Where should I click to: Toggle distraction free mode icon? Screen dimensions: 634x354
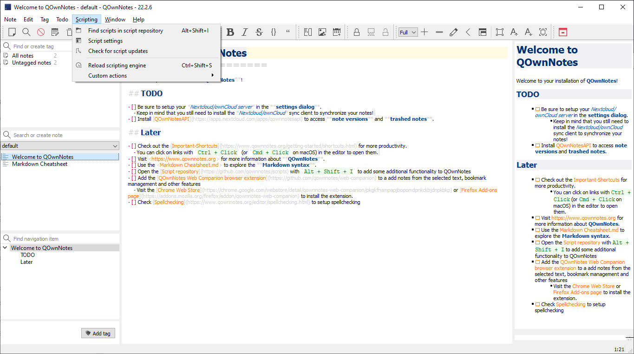[500, 32]
